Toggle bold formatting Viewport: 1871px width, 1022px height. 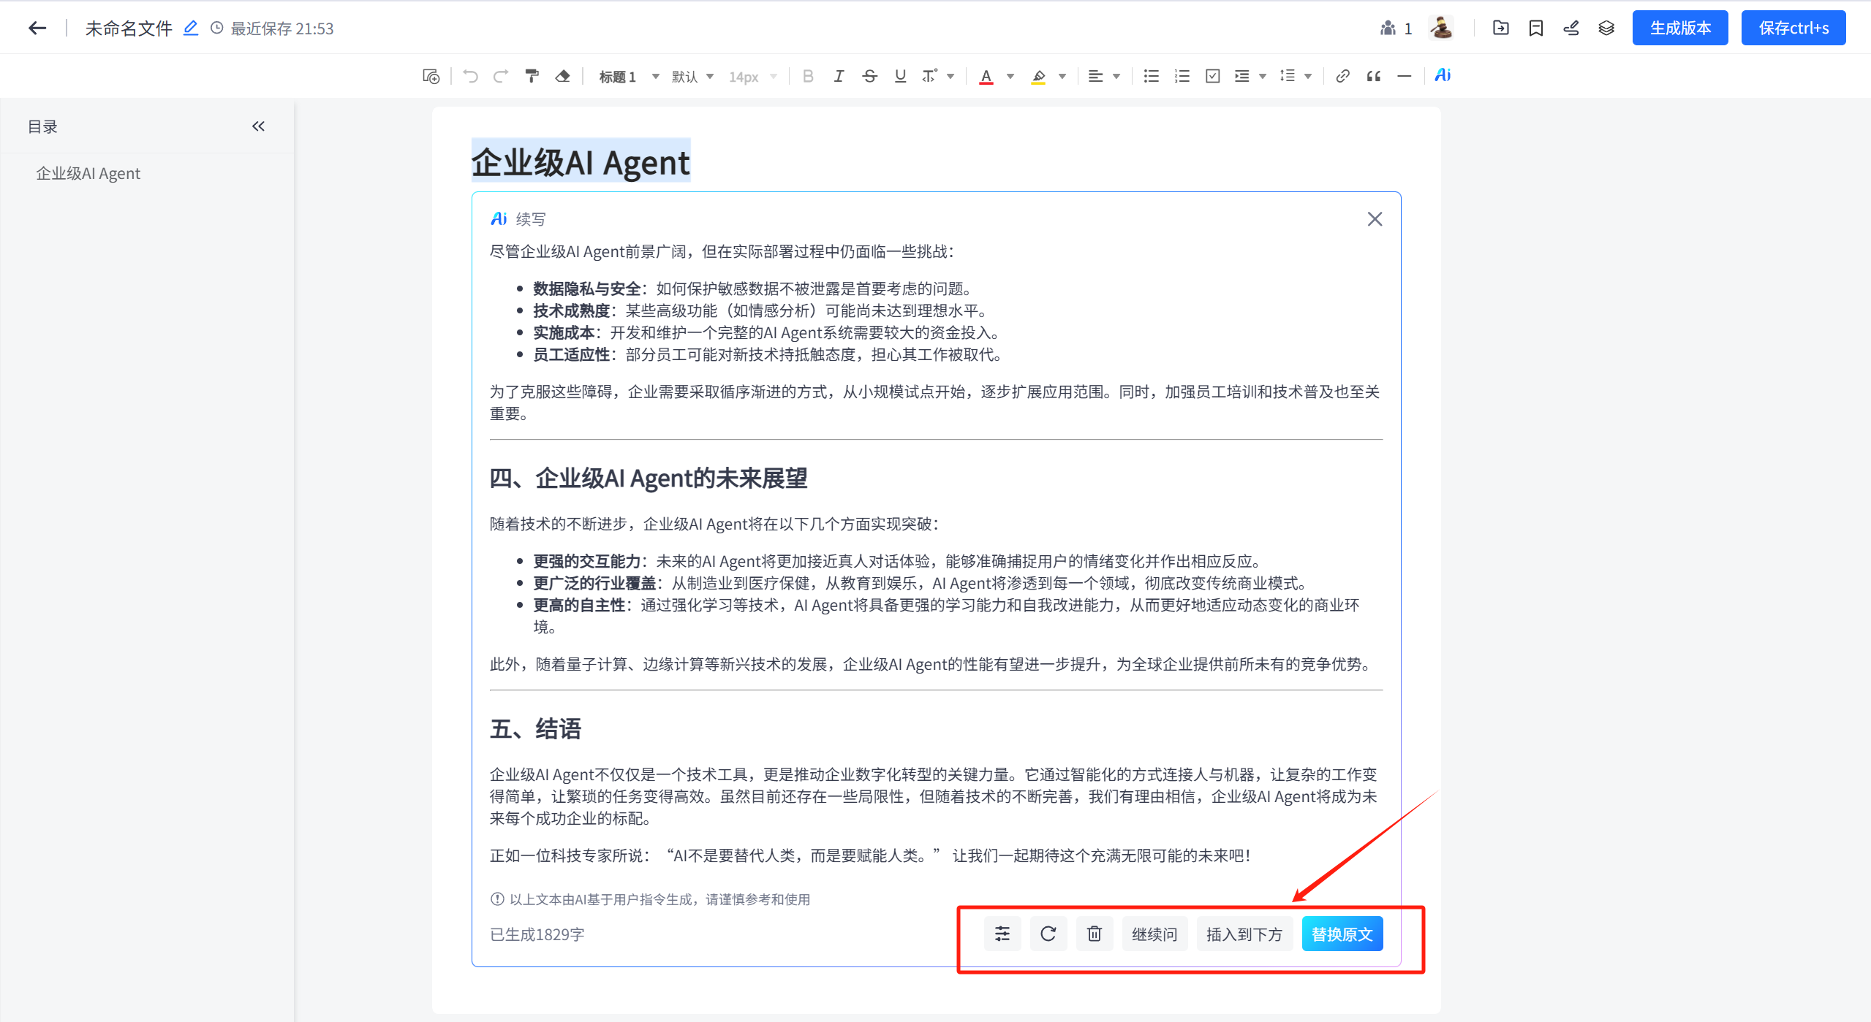807,76
